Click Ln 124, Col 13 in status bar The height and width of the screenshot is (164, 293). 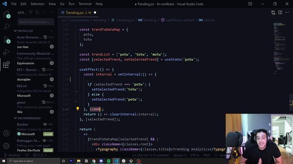click(x=151, y=155)
